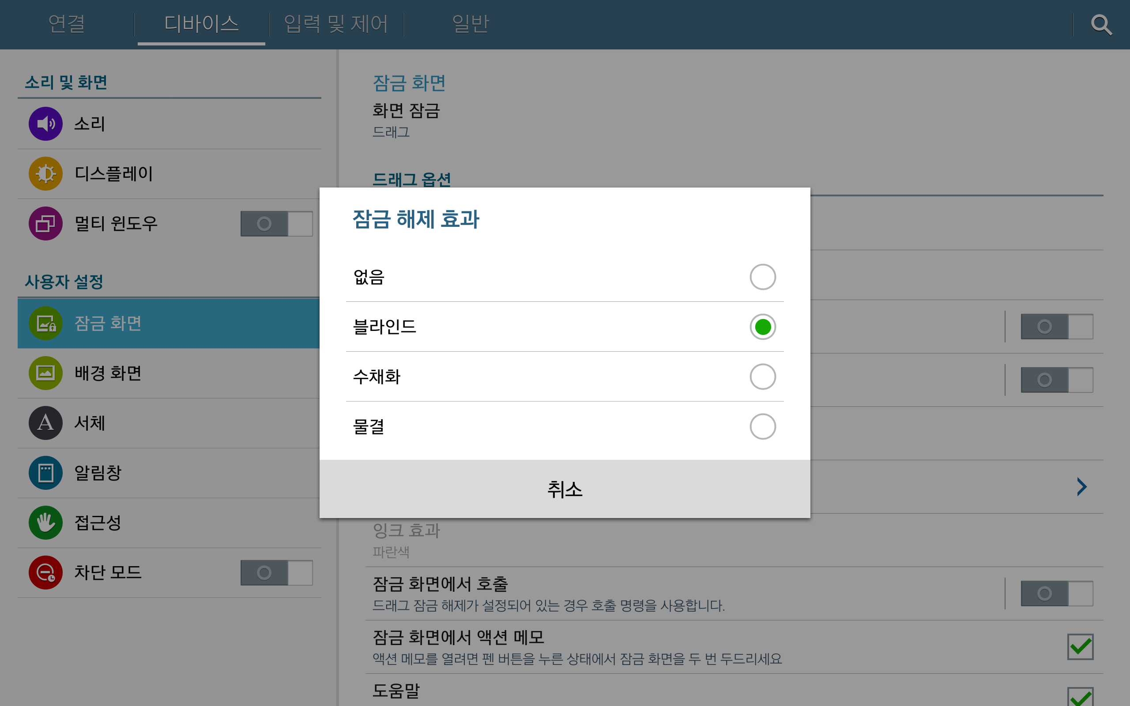Open the 일반 tab

pos(470,24)
